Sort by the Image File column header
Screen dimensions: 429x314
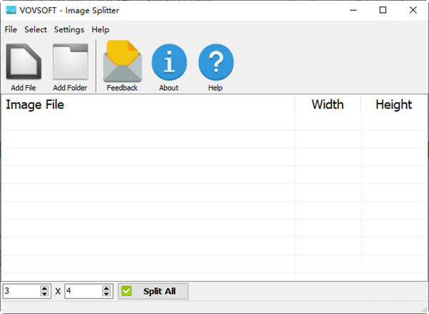[x=148, y=104]
